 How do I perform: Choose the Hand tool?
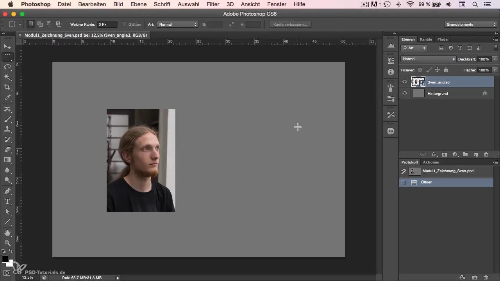pos(7,233)
